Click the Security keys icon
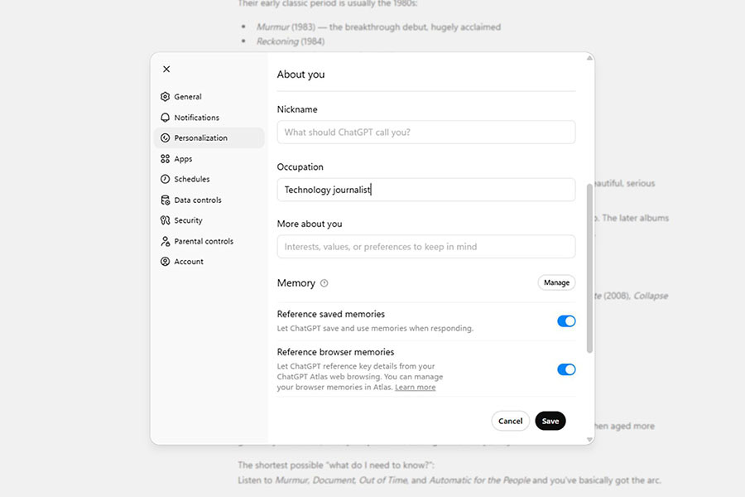745x497 pixels. [x=165, y=220]
